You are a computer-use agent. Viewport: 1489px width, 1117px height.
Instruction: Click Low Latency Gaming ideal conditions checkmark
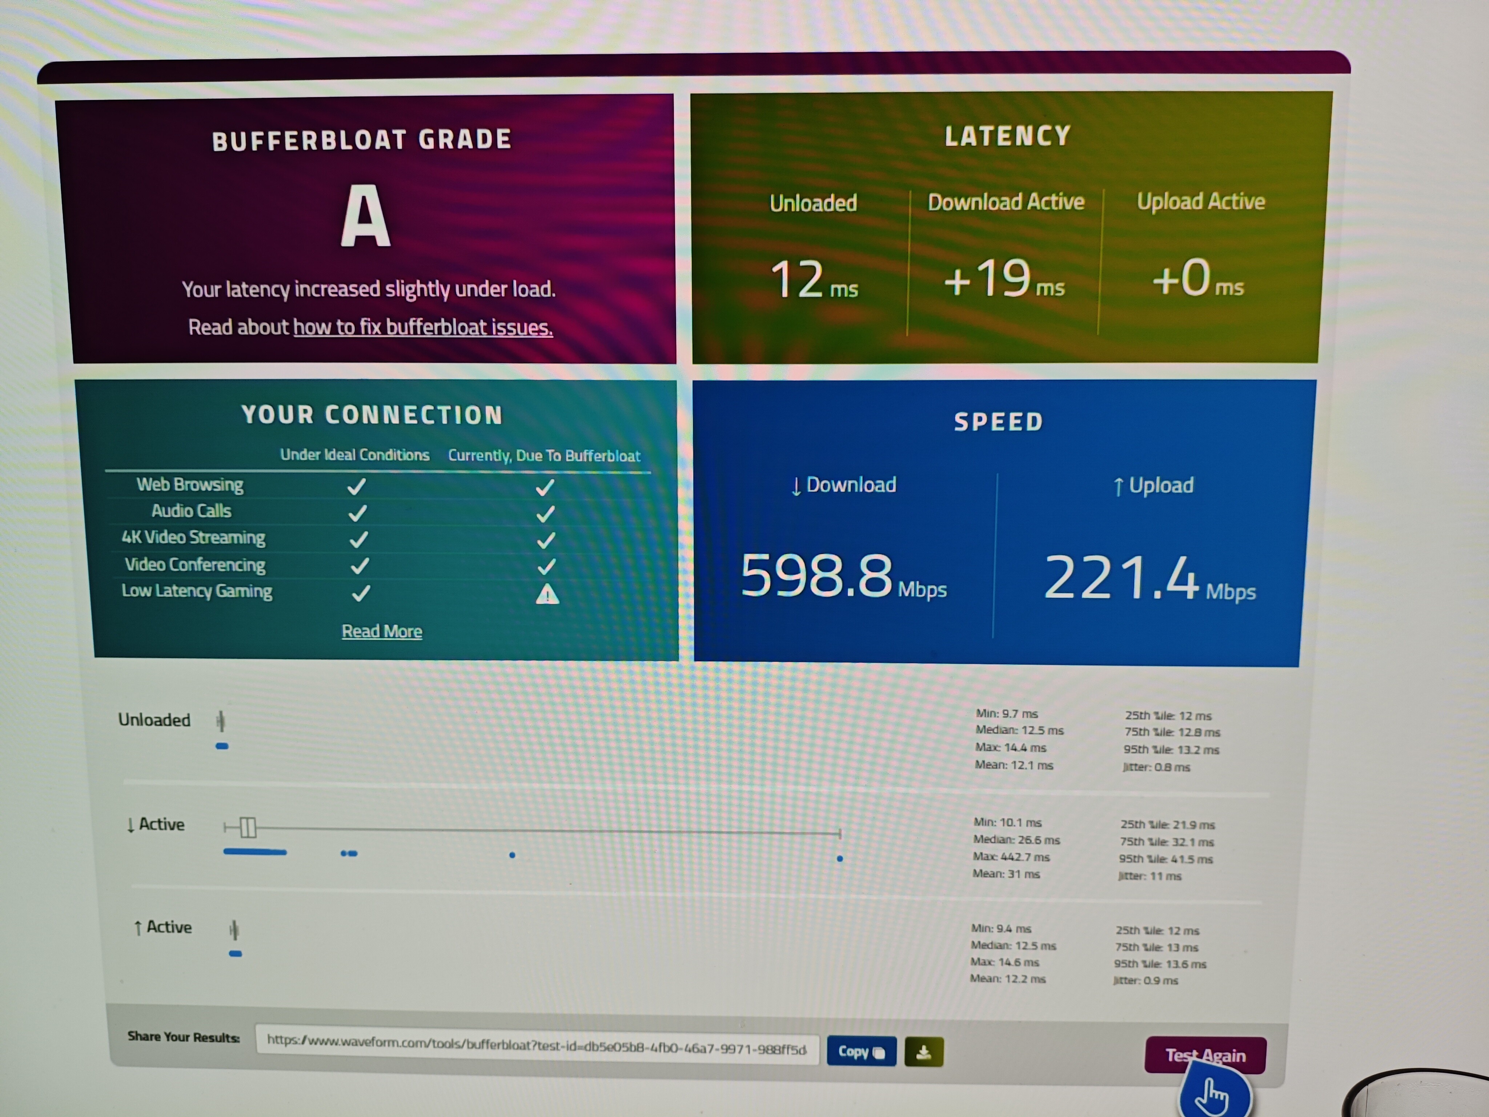click(361, 593)
